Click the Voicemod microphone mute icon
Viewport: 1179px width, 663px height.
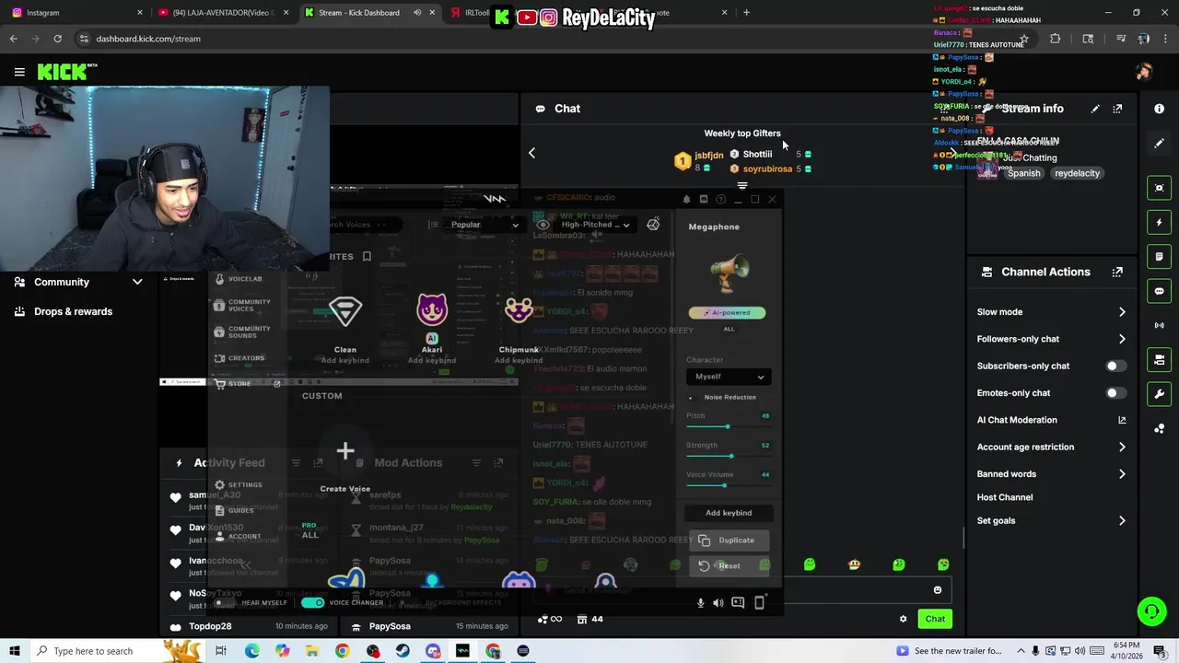(x=700, y=603)
